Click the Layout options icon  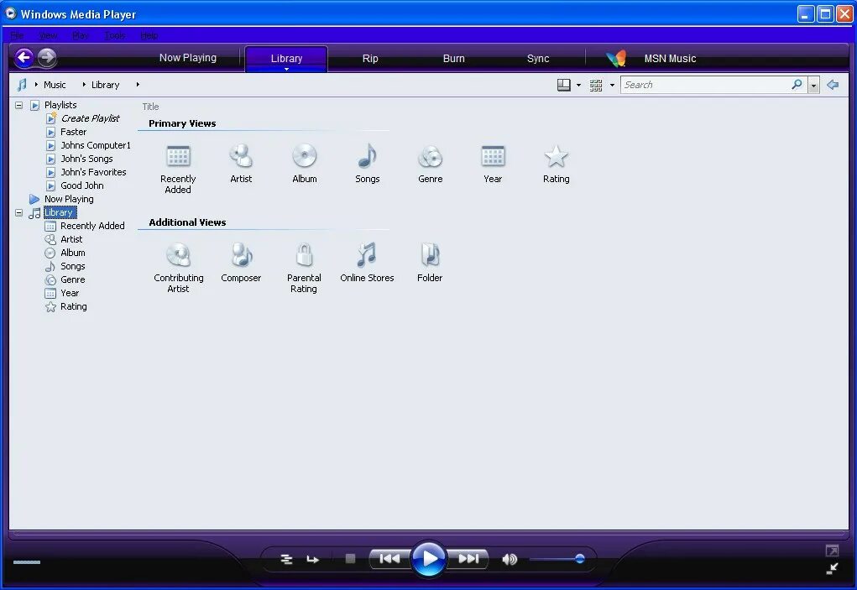(563, 85)
